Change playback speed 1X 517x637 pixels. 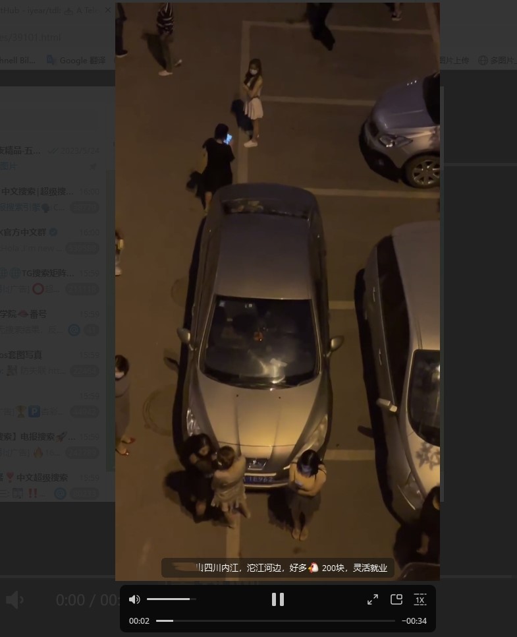click(420, 599)
